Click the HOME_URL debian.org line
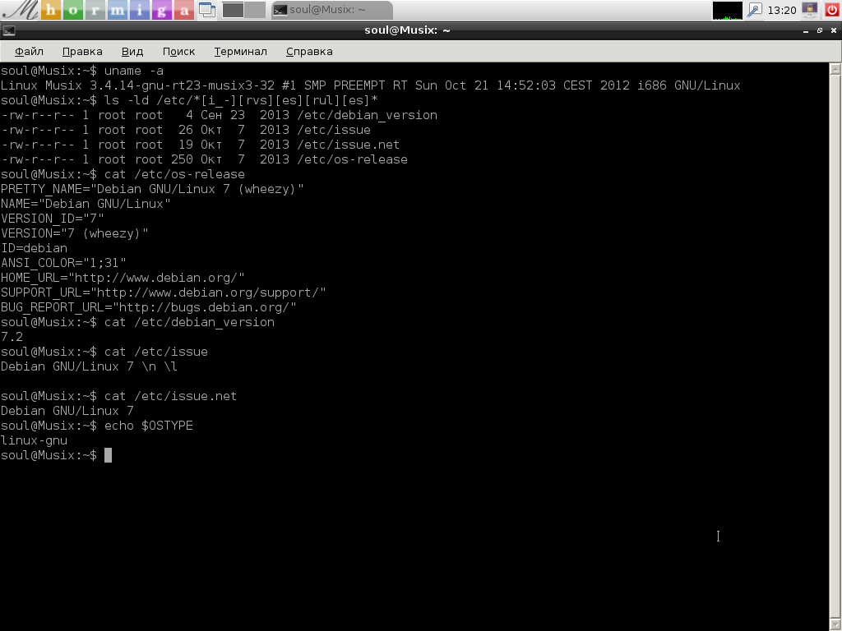 pyautogui.click(x=123, y=278)
